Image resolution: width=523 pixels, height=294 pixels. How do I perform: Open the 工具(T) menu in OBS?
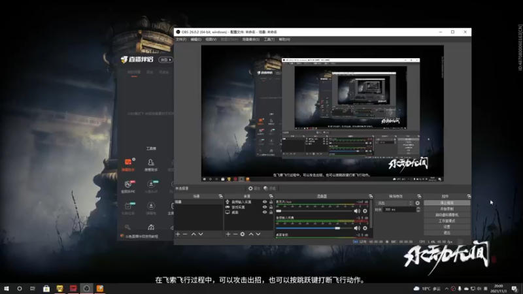coord(269,39)
